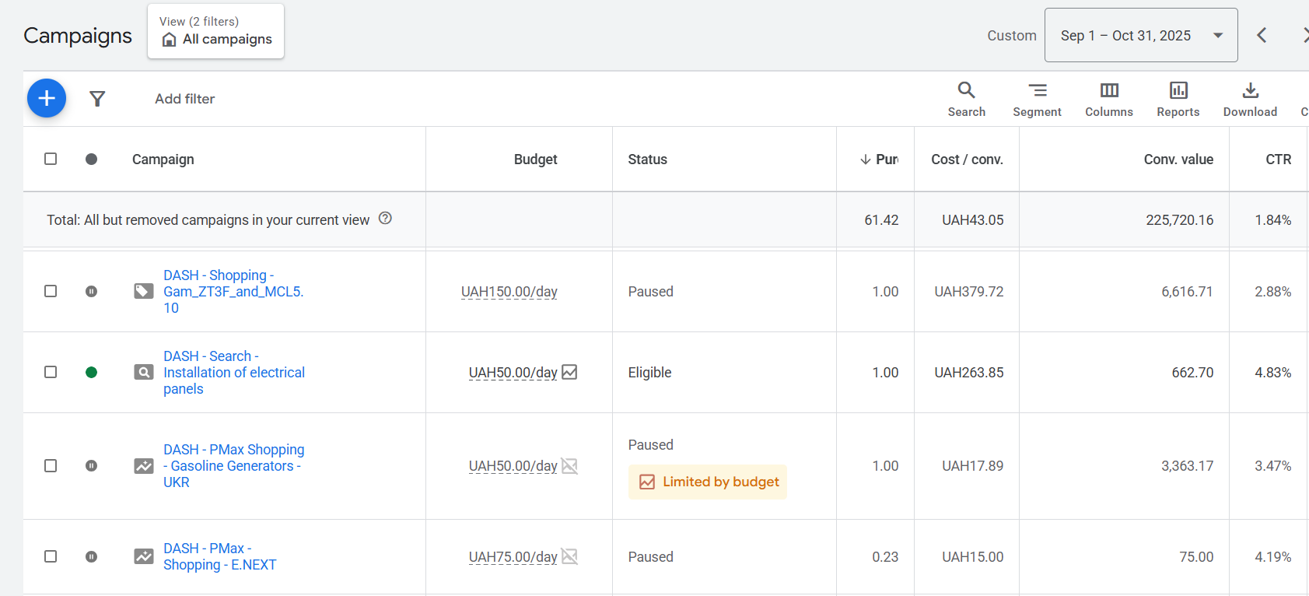
Task: Click the funnel filter icon
Action: 97,99
